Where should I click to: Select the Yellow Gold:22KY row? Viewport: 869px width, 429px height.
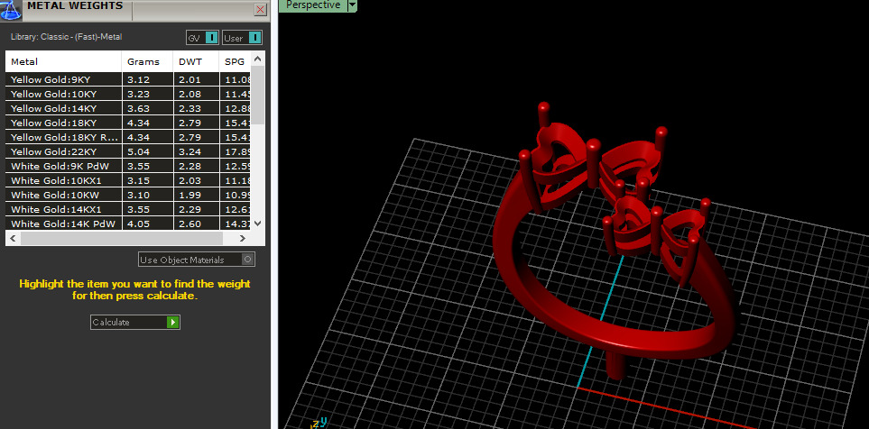click(x=128, y=151)
